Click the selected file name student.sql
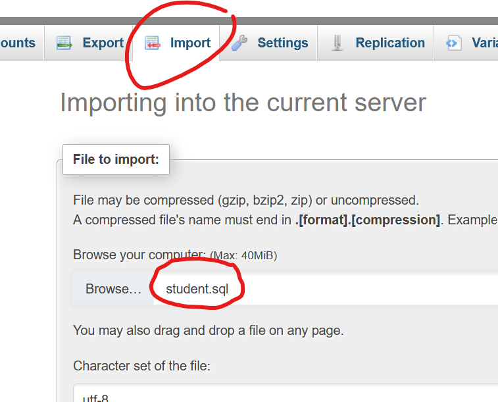 [x=197, y=289]
